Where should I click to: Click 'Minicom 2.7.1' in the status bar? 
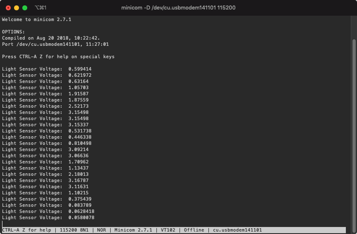[133, 230]
